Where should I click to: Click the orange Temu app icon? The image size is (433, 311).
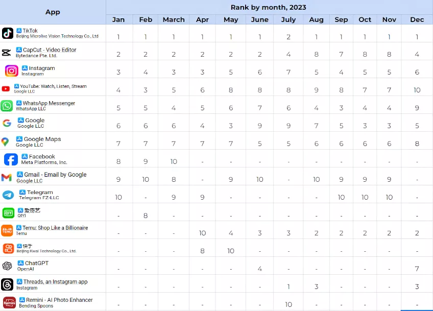click(x=7, y=231)
